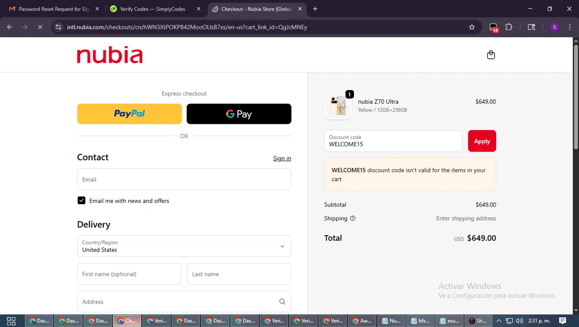579x327 pixels.
Task: Open extension icon with red 14 badge
Action: (x=494, y=27)
